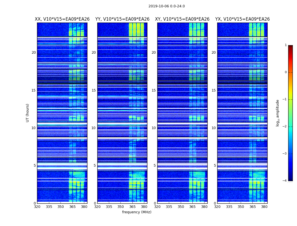Click the date title 2019-10-06 0.0-24.0
This screenshot has width=297, height=226.
click(167, 6)
